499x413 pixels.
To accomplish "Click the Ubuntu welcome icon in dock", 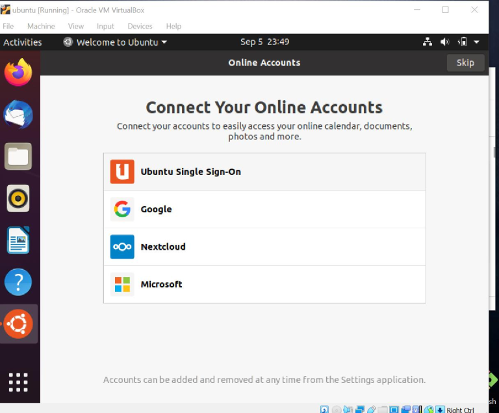I will click(18, 324).
